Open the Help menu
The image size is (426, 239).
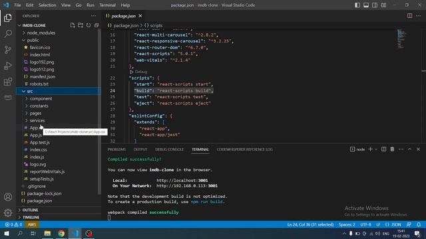125,5
